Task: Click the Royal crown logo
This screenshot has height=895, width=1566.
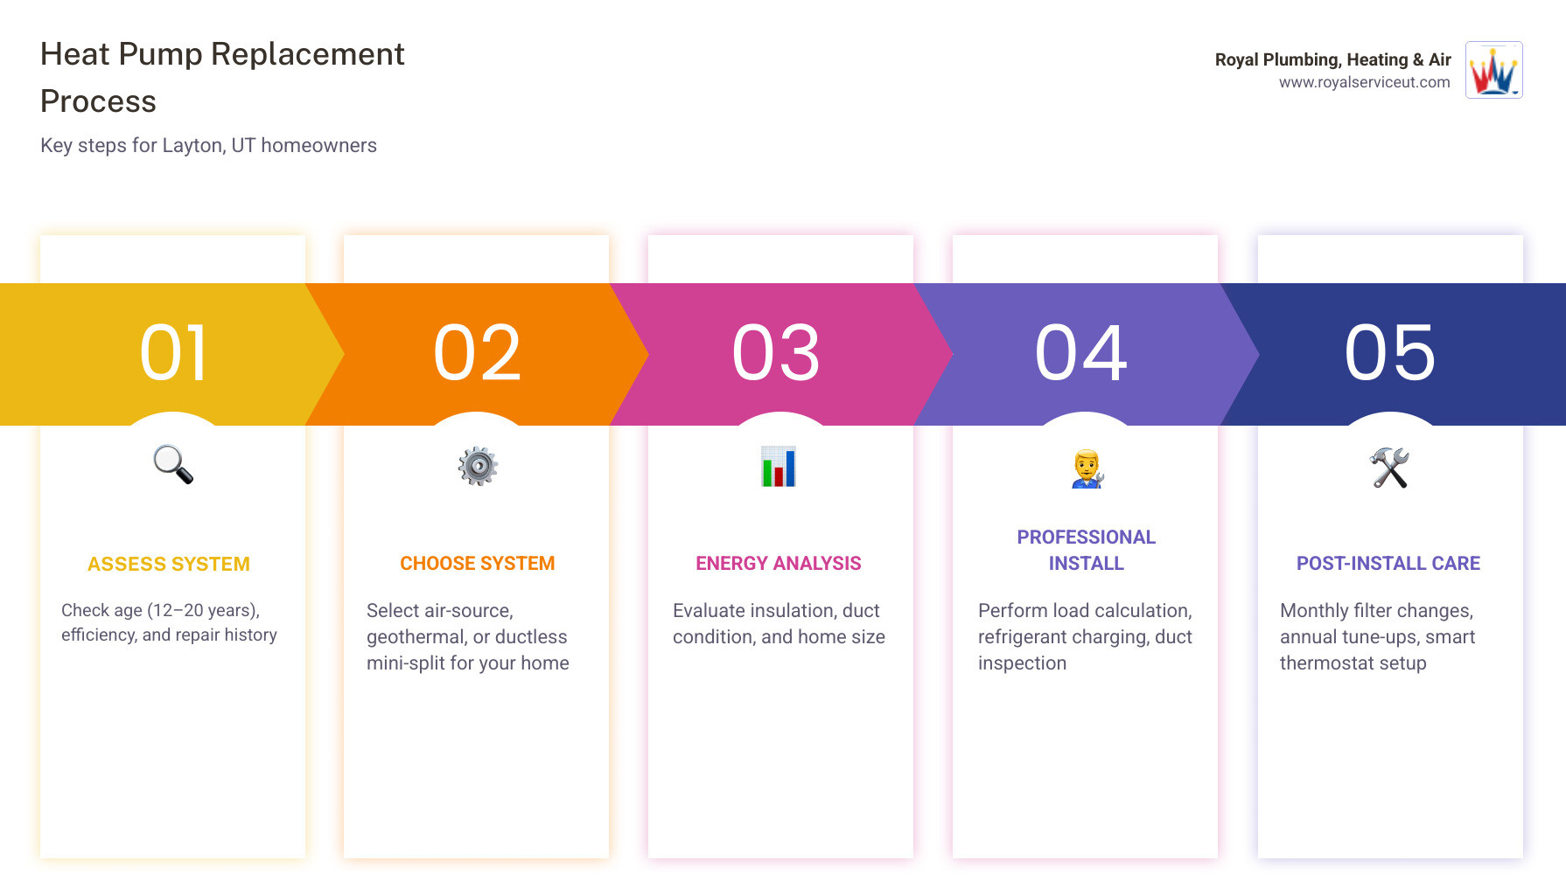Action: (1493, 70)
